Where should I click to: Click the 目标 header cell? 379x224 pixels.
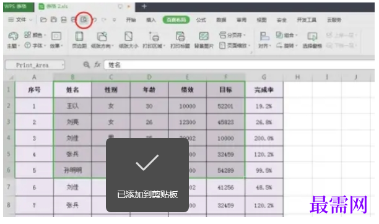click(x=226, y=90)
